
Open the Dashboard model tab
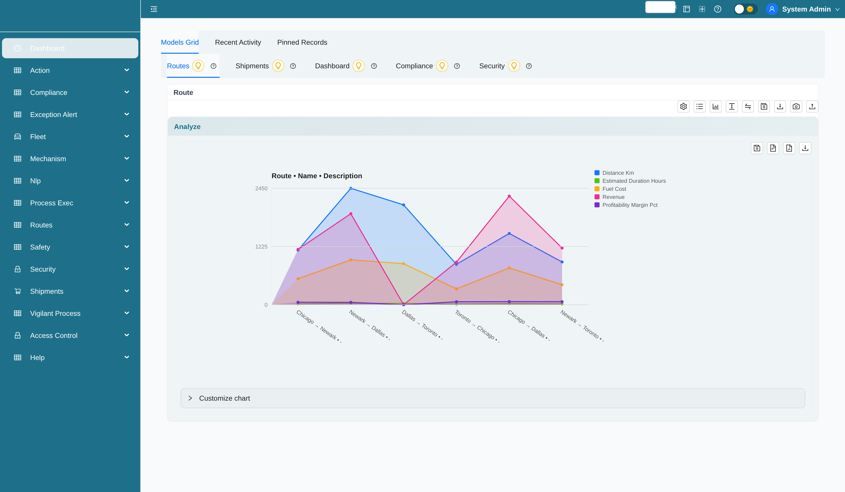coord(332,66)
